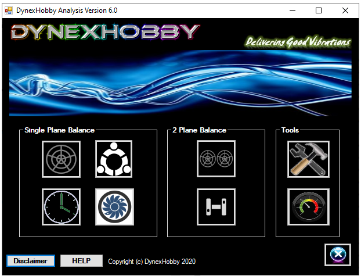Click the H-shaped shaft balance icon
This screenshot has width=361, height=279.
216,207
